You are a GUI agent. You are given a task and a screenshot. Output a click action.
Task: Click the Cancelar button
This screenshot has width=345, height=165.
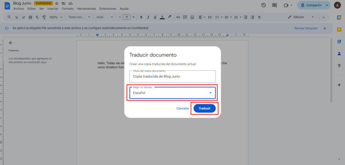pos(183,109)
